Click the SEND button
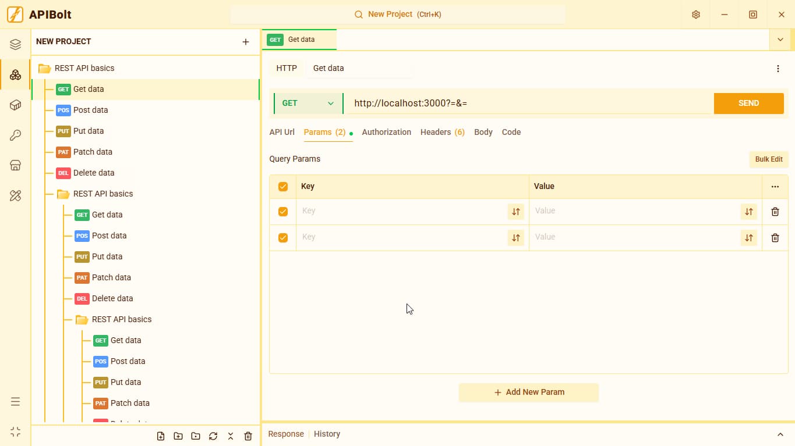The image size is (795, 446). [x=748, y=104]
